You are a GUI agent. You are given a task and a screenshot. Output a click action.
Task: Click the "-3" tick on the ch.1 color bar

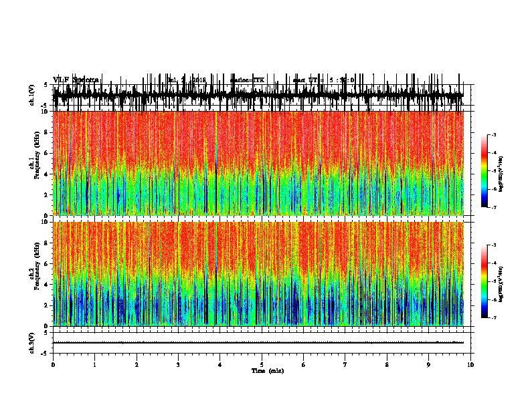(493, 134)
